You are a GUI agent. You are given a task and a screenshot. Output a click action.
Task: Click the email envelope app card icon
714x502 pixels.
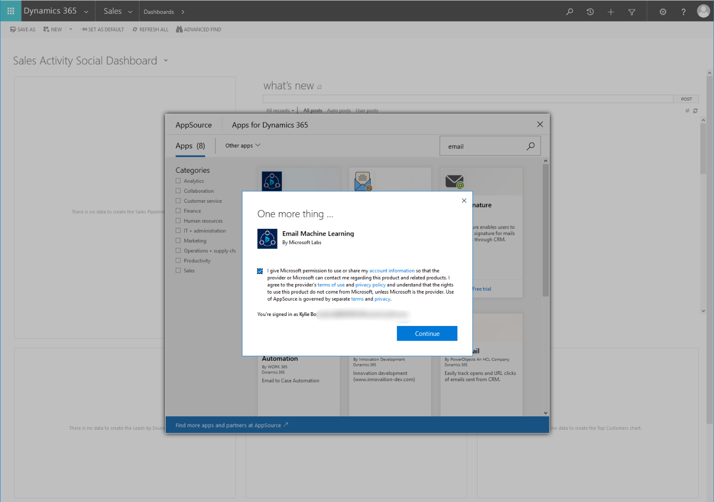click(x=363, y=181)
